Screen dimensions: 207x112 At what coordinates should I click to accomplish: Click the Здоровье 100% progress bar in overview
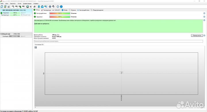pos(60,17)
